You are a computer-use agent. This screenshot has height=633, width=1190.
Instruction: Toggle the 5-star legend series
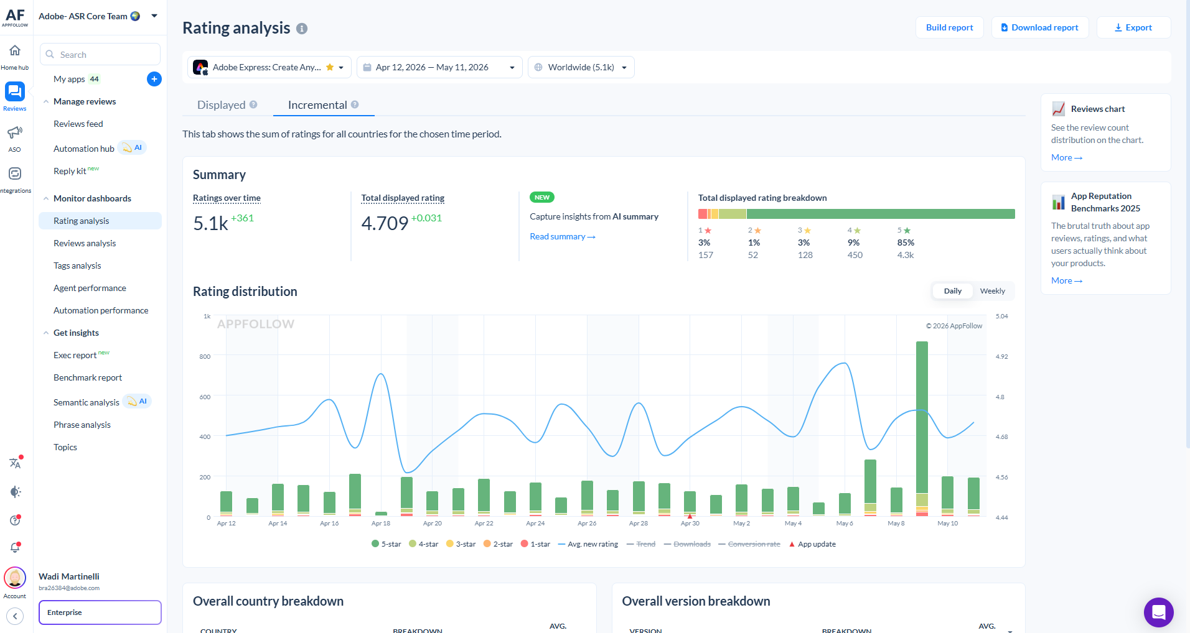tap(387, 544)
